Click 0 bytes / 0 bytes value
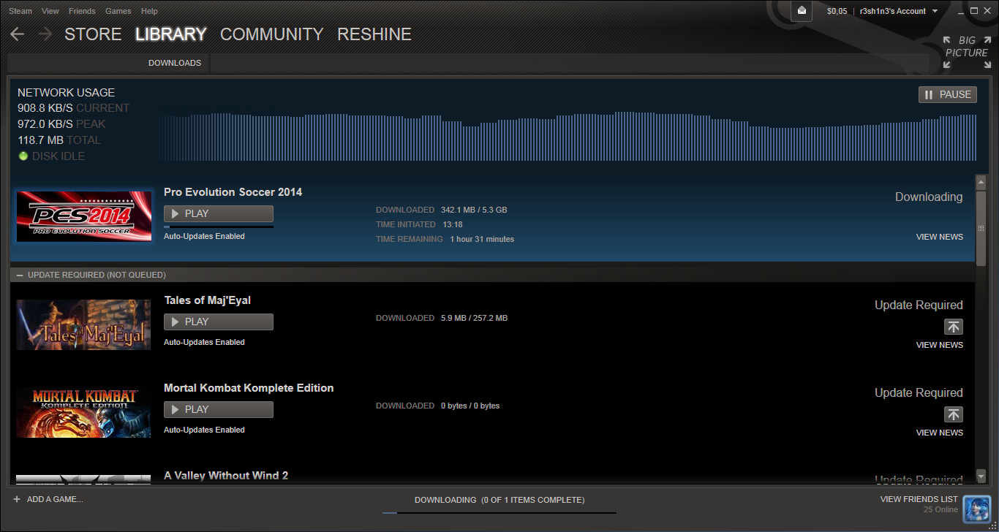Viewport: 999px width, 532px height. [470, 406]
